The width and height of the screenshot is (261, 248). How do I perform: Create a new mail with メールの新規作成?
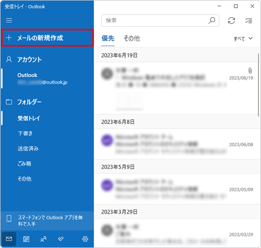pos(48,38)
